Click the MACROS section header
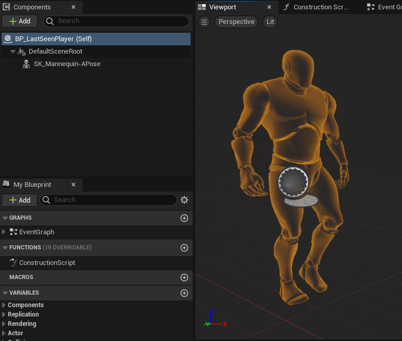The width and height of the screenshot is (402, 341). (x=96, y=277)
